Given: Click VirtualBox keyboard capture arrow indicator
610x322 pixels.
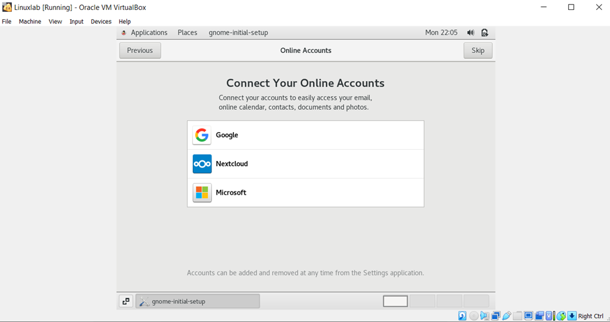Looking at the screenshot, I should tap(571, 316).
